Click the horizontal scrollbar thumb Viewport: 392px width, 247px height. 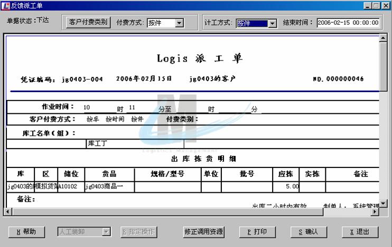click(166, 212)
